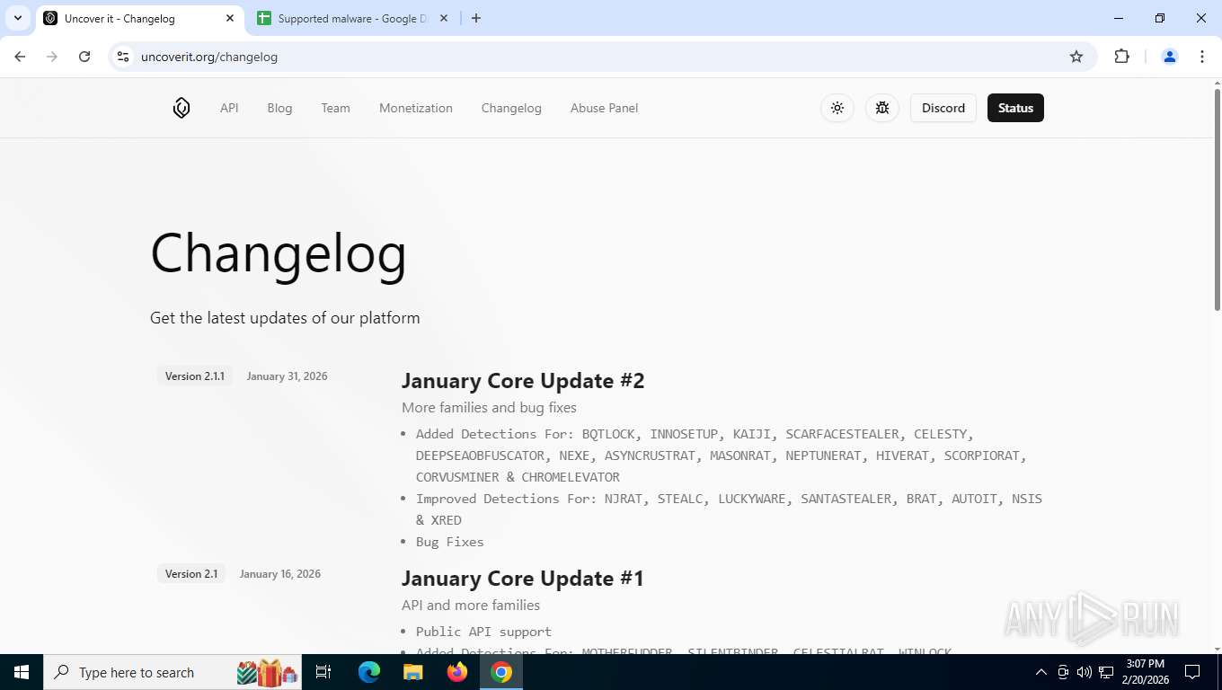Launch Firefox from the taskbar
Image resolution: width=1222 pixels, height=690 pixels.
coord(457,672)
